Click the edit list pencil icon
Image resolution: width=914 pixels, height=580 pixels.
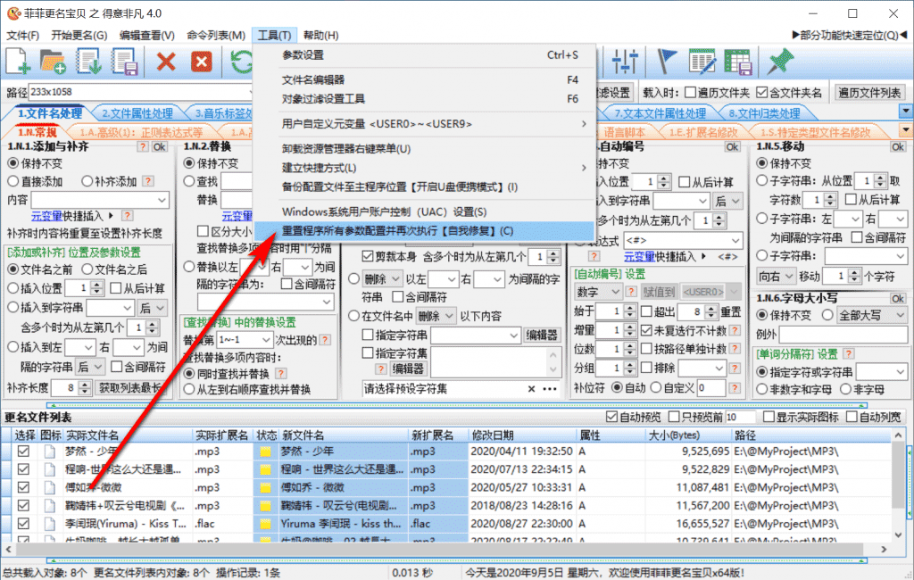pos(702,62)
